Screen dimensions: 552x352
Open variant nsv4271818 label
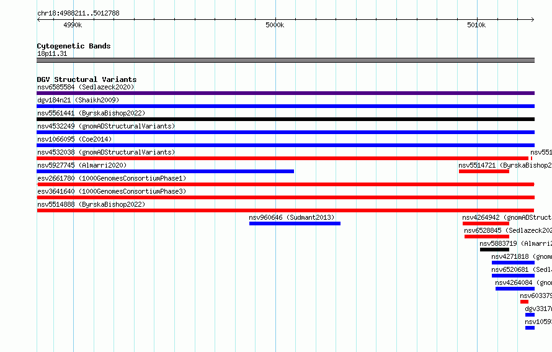coord(522,256)
